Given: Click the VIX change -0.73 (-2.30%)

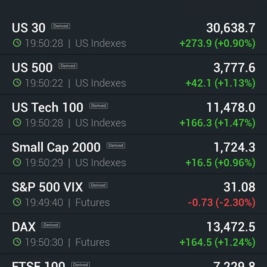Looking at the screenshot, I should tap(222, 202).
